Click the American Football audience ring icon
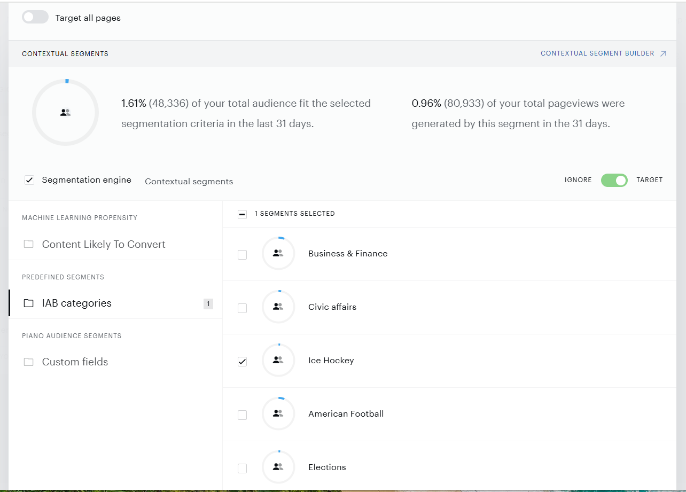686x492 pixels. click(x=278, y=414)
